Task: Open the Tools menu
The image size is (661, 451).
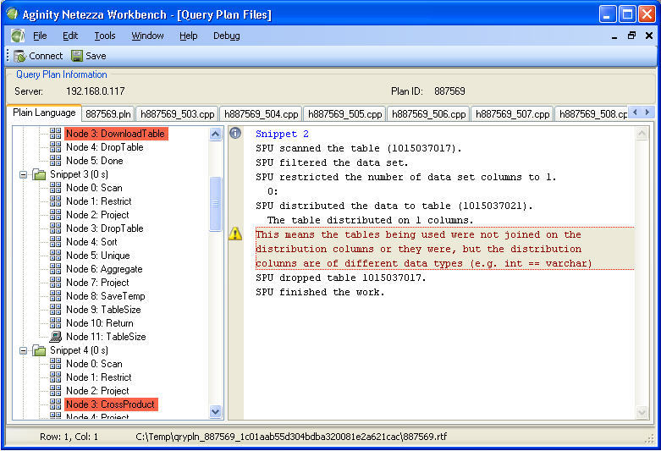Action: coord(105,36)
